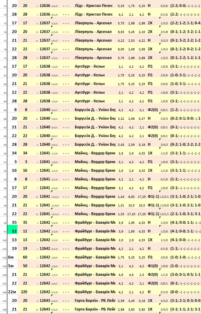
Task: Click Ліверпуль - Арсенал in row 76
Action: [x=93, y=32]
